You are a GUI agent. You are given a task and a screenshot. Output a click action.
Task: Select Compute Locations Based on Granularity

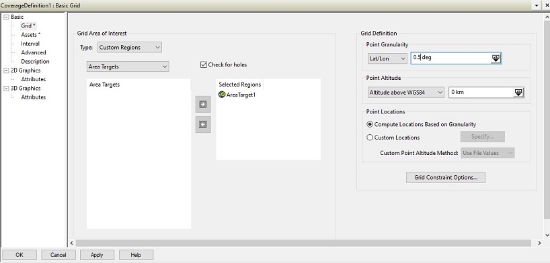[369, 124]
